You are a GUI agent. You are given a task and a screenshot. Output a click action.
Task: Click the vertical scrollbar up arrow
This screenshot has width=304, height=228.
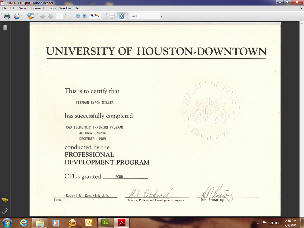tap(302, 23)
